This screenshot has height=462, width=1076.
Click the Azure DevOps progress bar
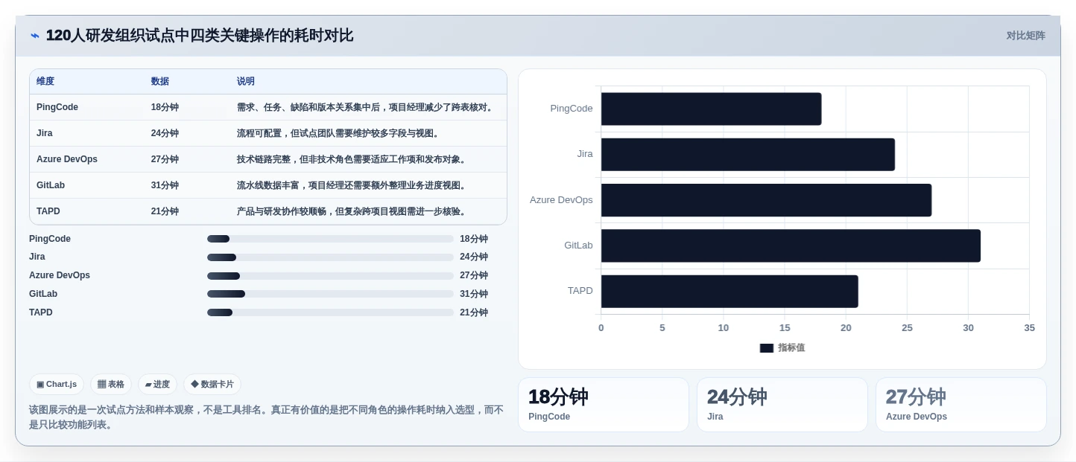click(x=330, y=276)
